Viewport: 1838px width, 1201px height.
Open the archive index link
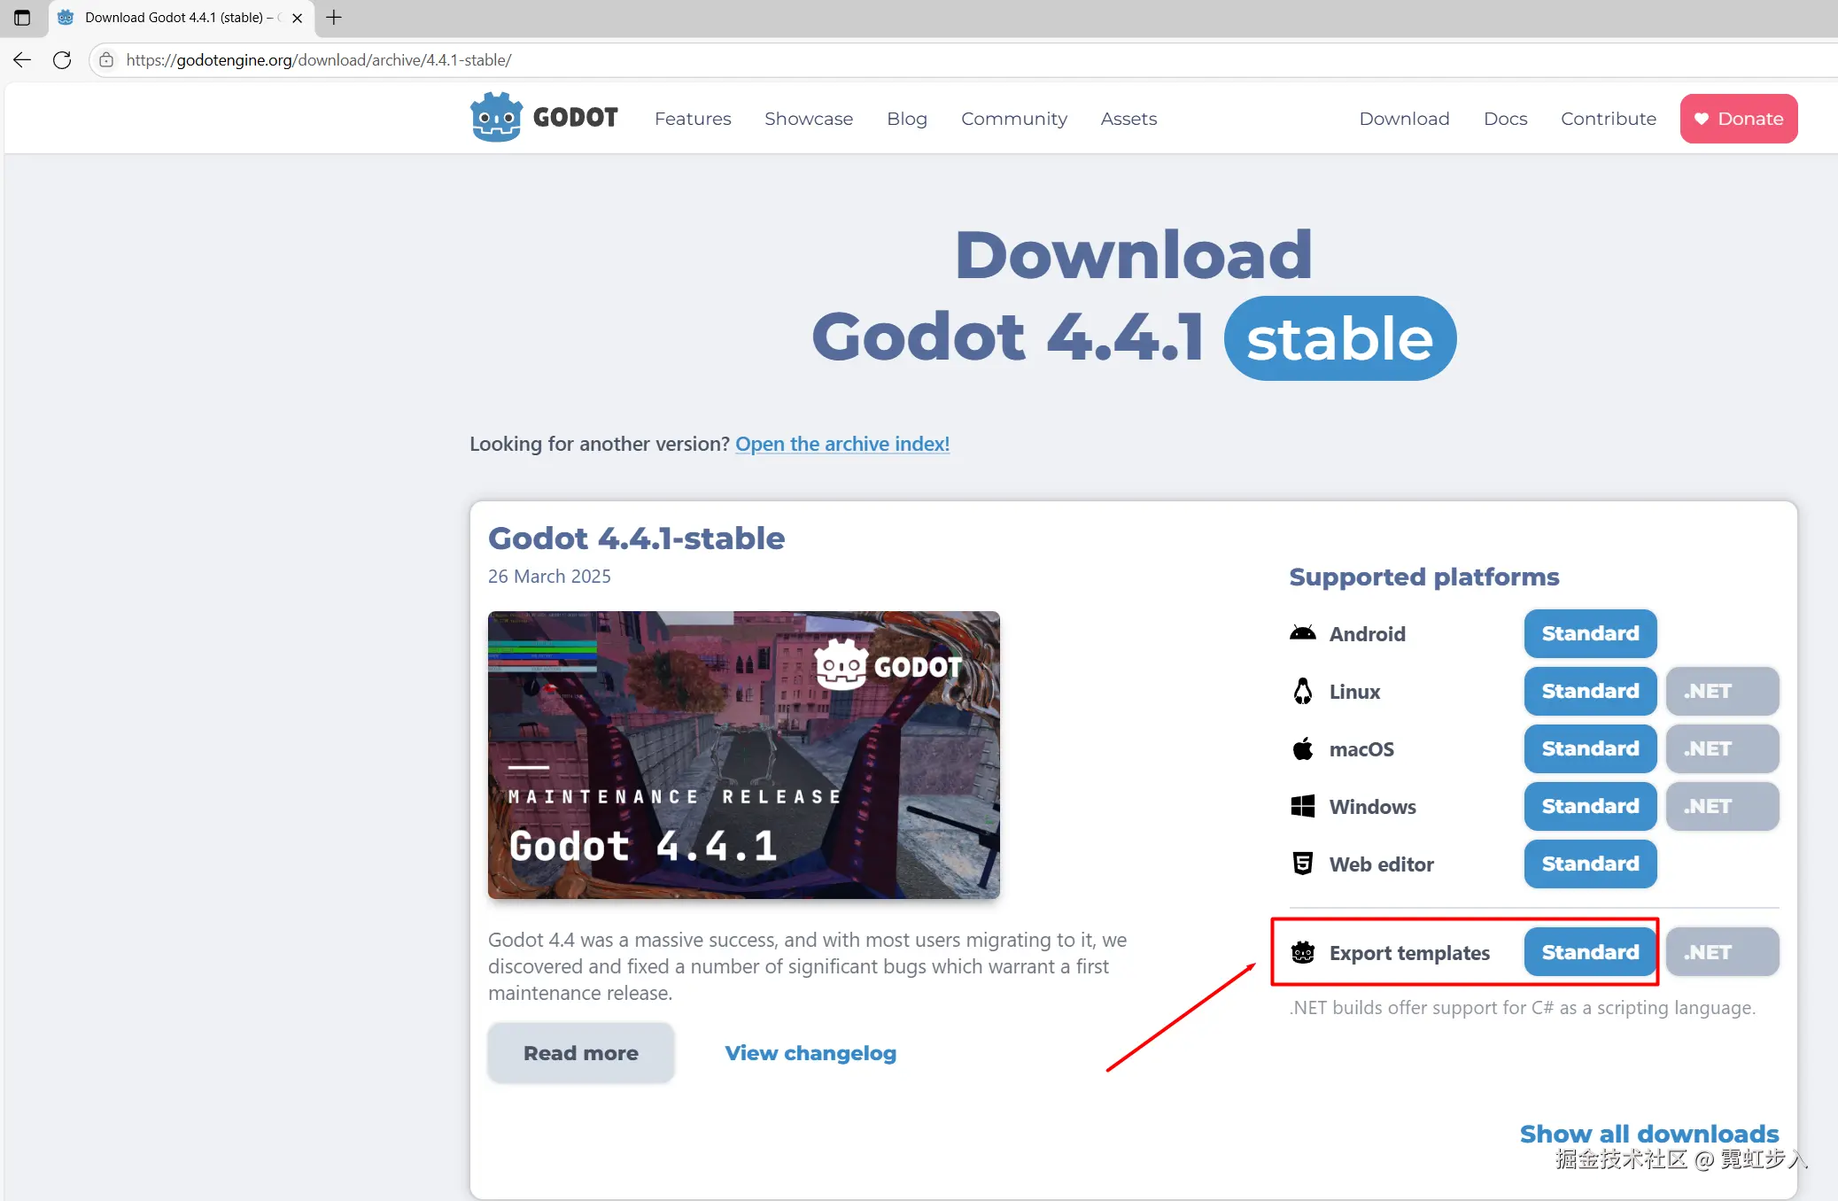(x=841, y=444)
